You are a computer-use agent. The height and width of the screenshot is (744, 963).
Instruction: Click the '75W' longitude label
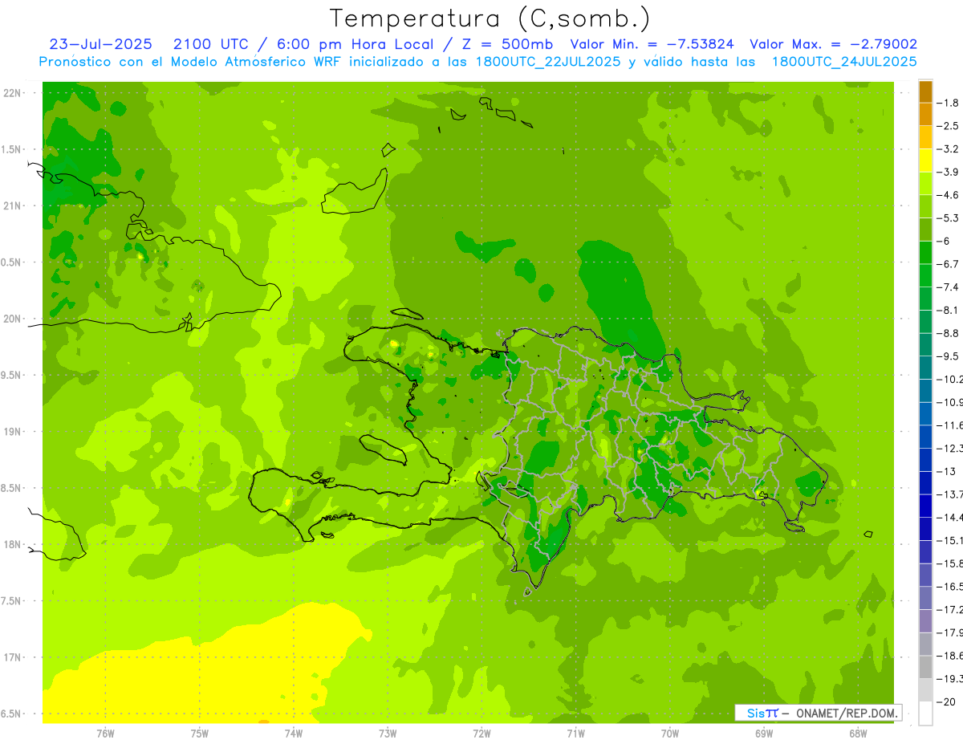pyautogui.click(x=200, y=734)
